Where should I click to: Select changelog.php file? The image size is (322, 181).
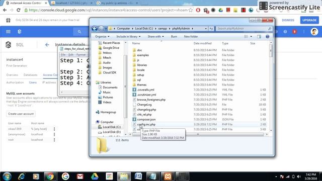click(x=146, y=110)
